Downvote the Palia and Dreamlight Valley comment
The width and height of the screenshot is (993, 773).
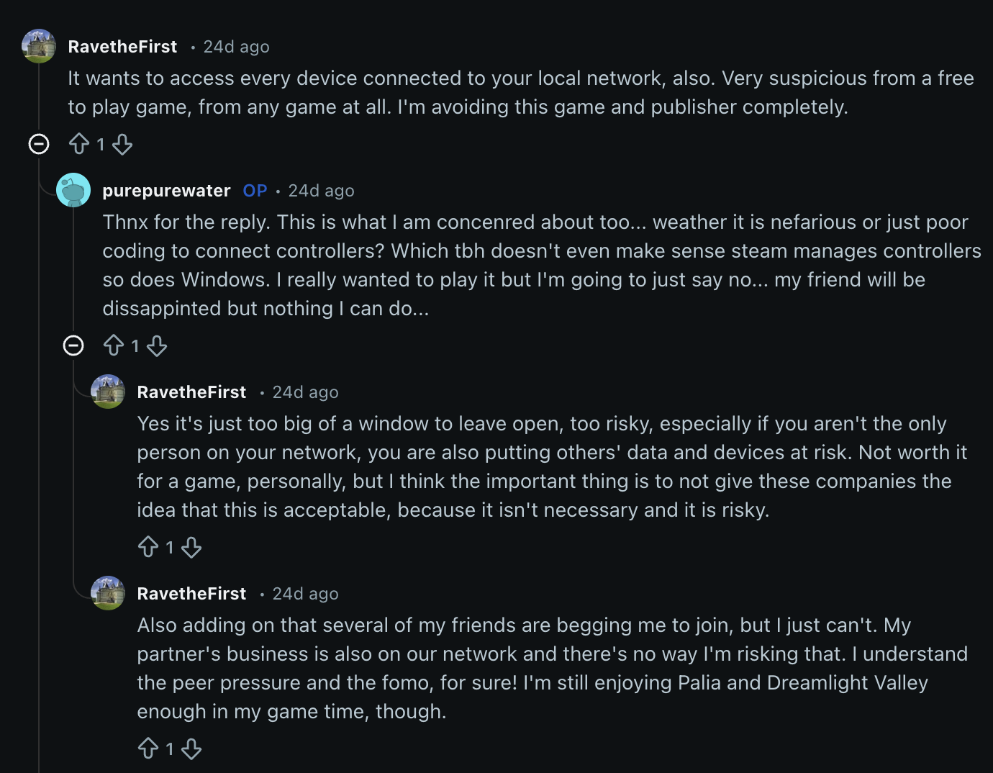coord(191,749)
